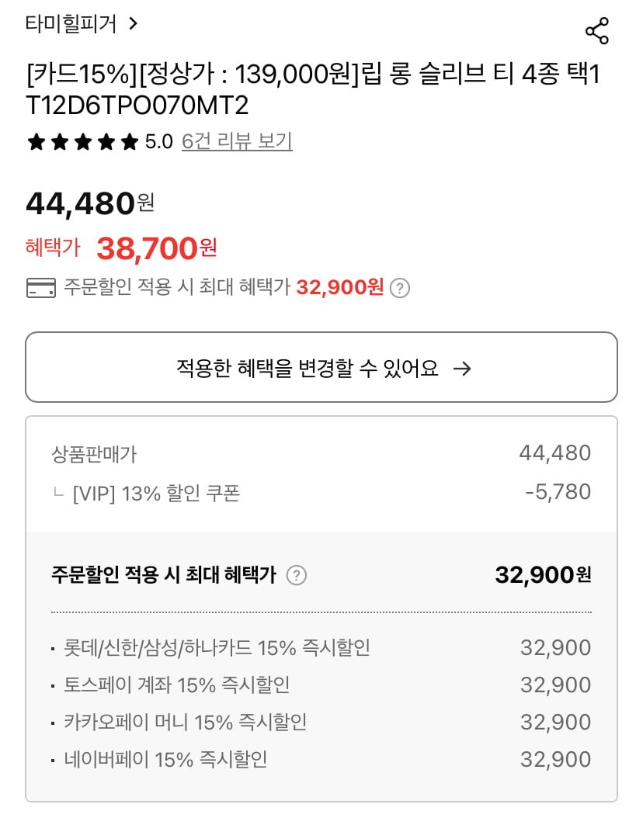The image size is (643, 818).
Task: Click the 5.0 rating score
Action: click(x=159, y=142)
